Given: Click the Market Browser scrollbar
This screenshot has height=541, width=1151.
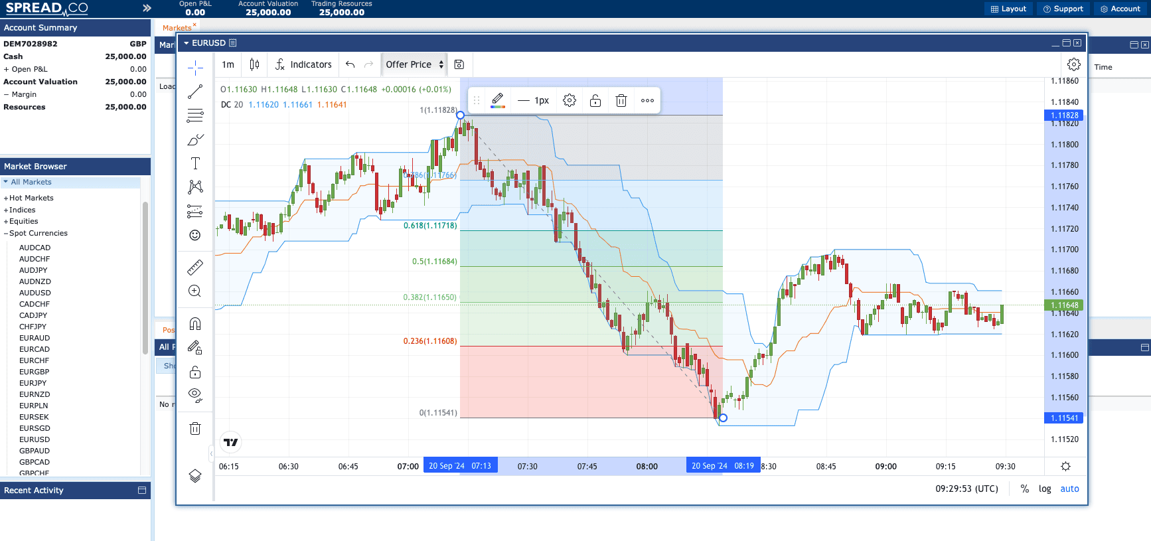Looking at the screenshot, I should tap(145, 277).
